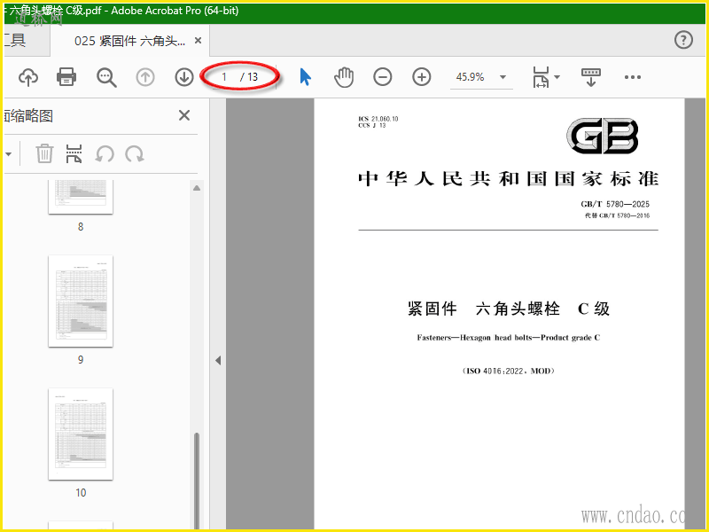Click the page label 10 under thumbnail
This screenshot has height=532, width=709.
coord(81,493)
